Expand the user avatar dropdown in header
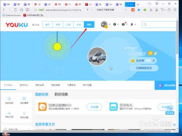This screenshot has width=182, height=136. tap(110, 24)
